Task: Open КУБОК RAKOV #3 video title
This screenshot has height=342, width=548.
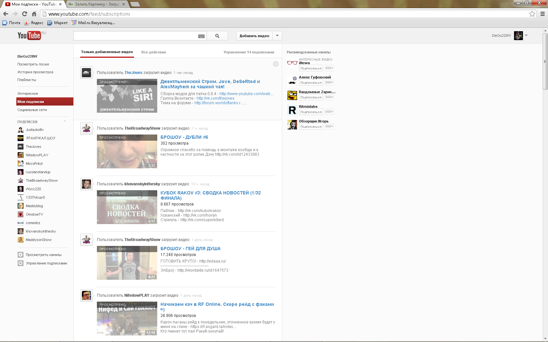Action: pos(211,195)
